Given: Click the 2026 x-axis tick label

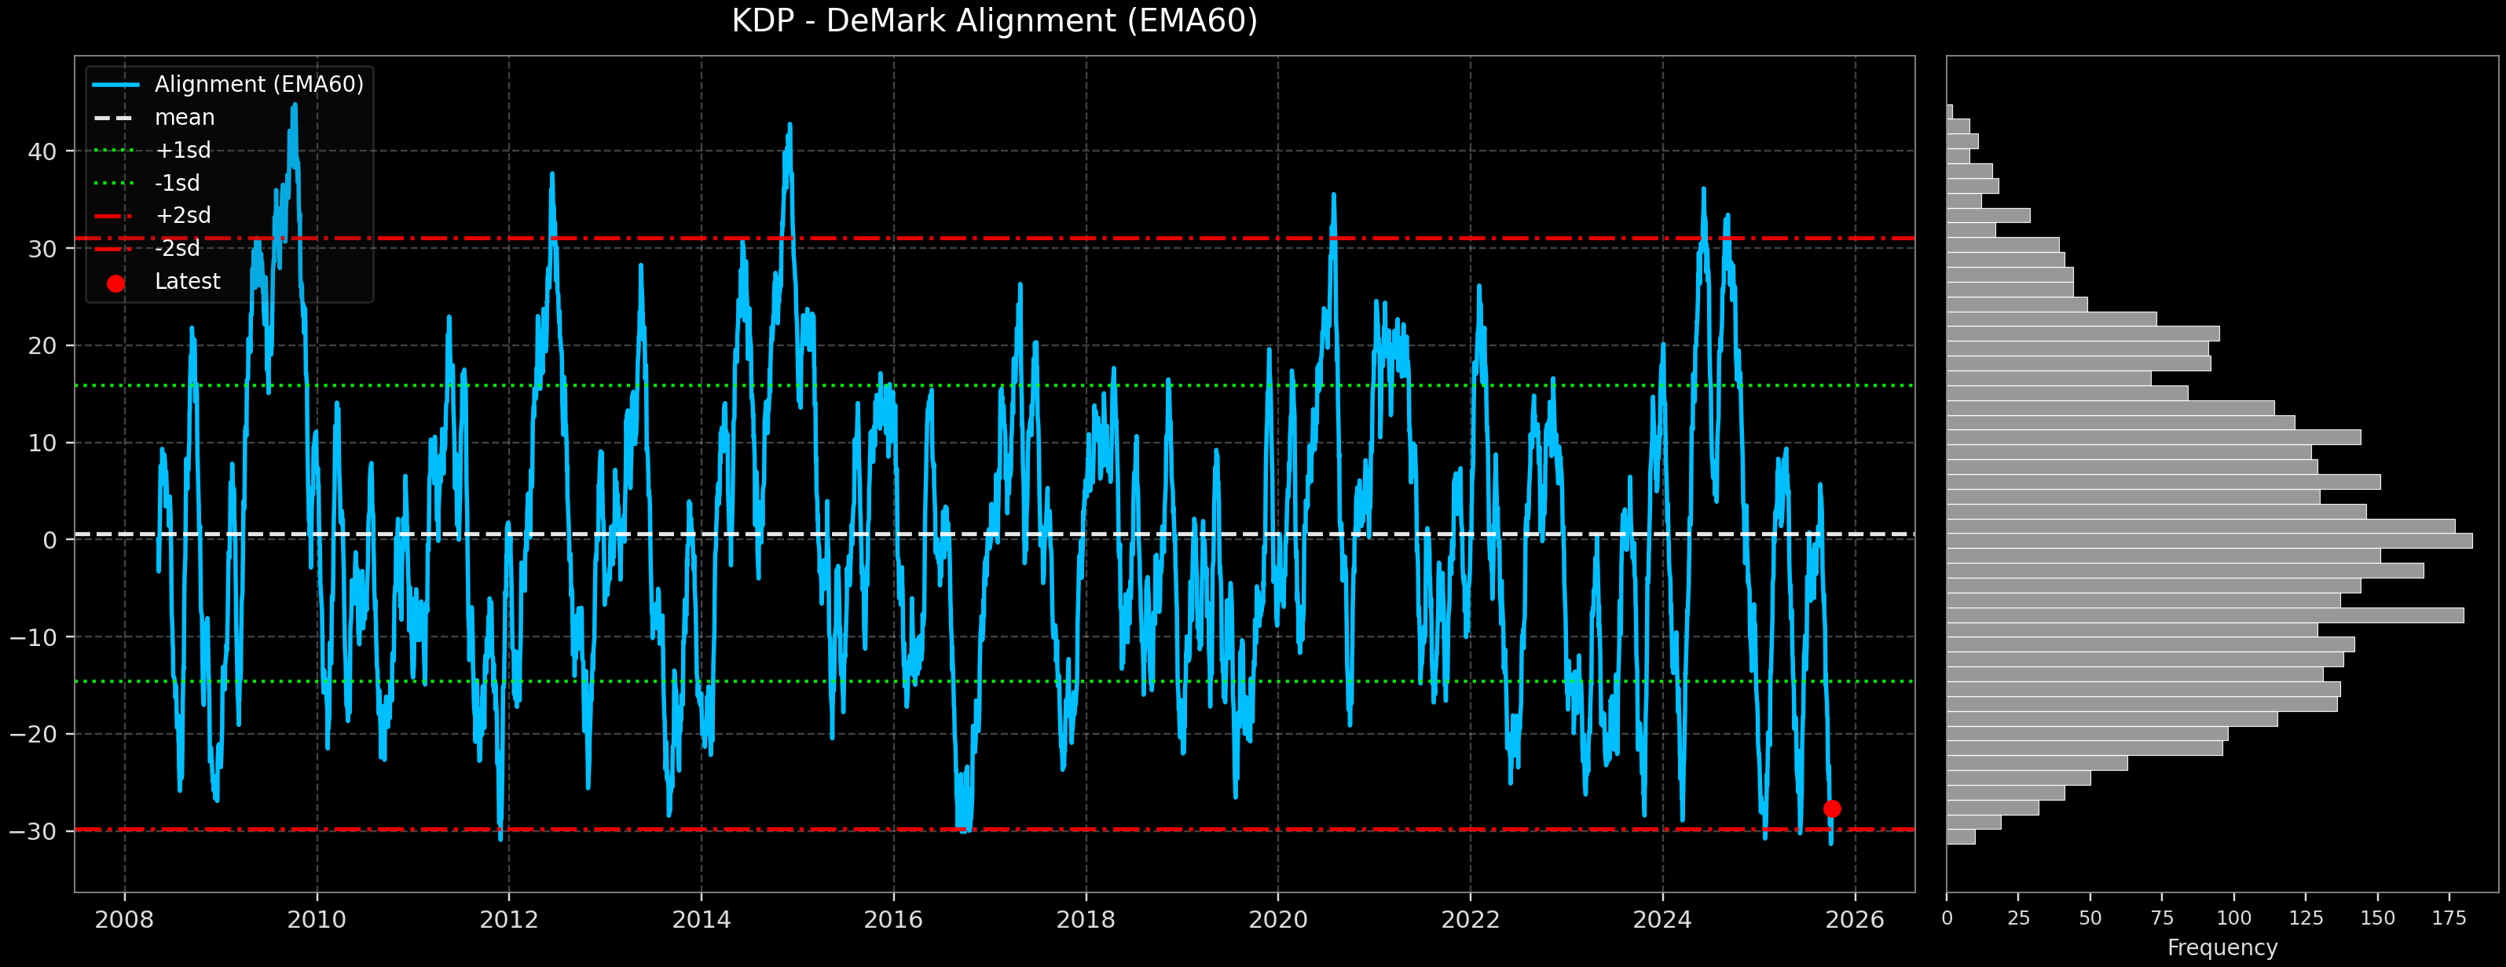Looking at the screenshot, I should coord(1854,919).
